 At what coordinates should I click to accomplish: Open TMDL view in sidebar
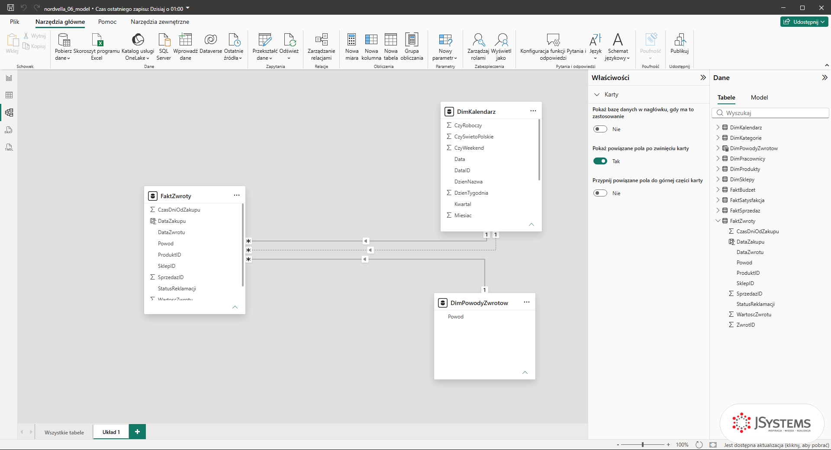tap(9, 147)
